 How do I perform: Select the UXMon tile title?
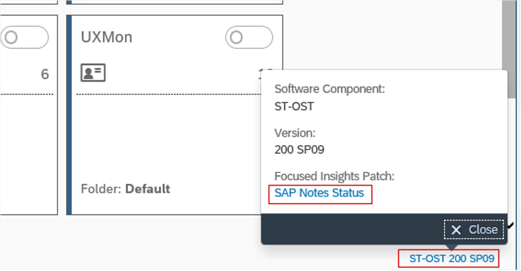[x=107, y=37]
